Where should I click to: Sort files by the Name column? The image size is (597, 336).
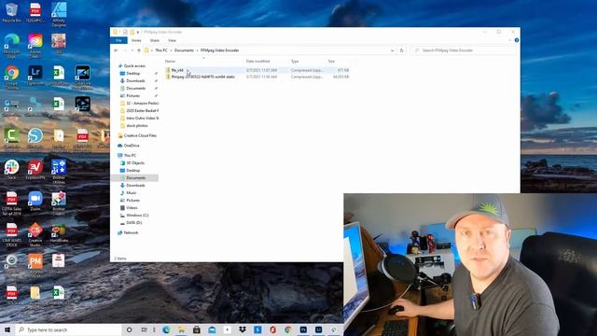pos(170,62)
